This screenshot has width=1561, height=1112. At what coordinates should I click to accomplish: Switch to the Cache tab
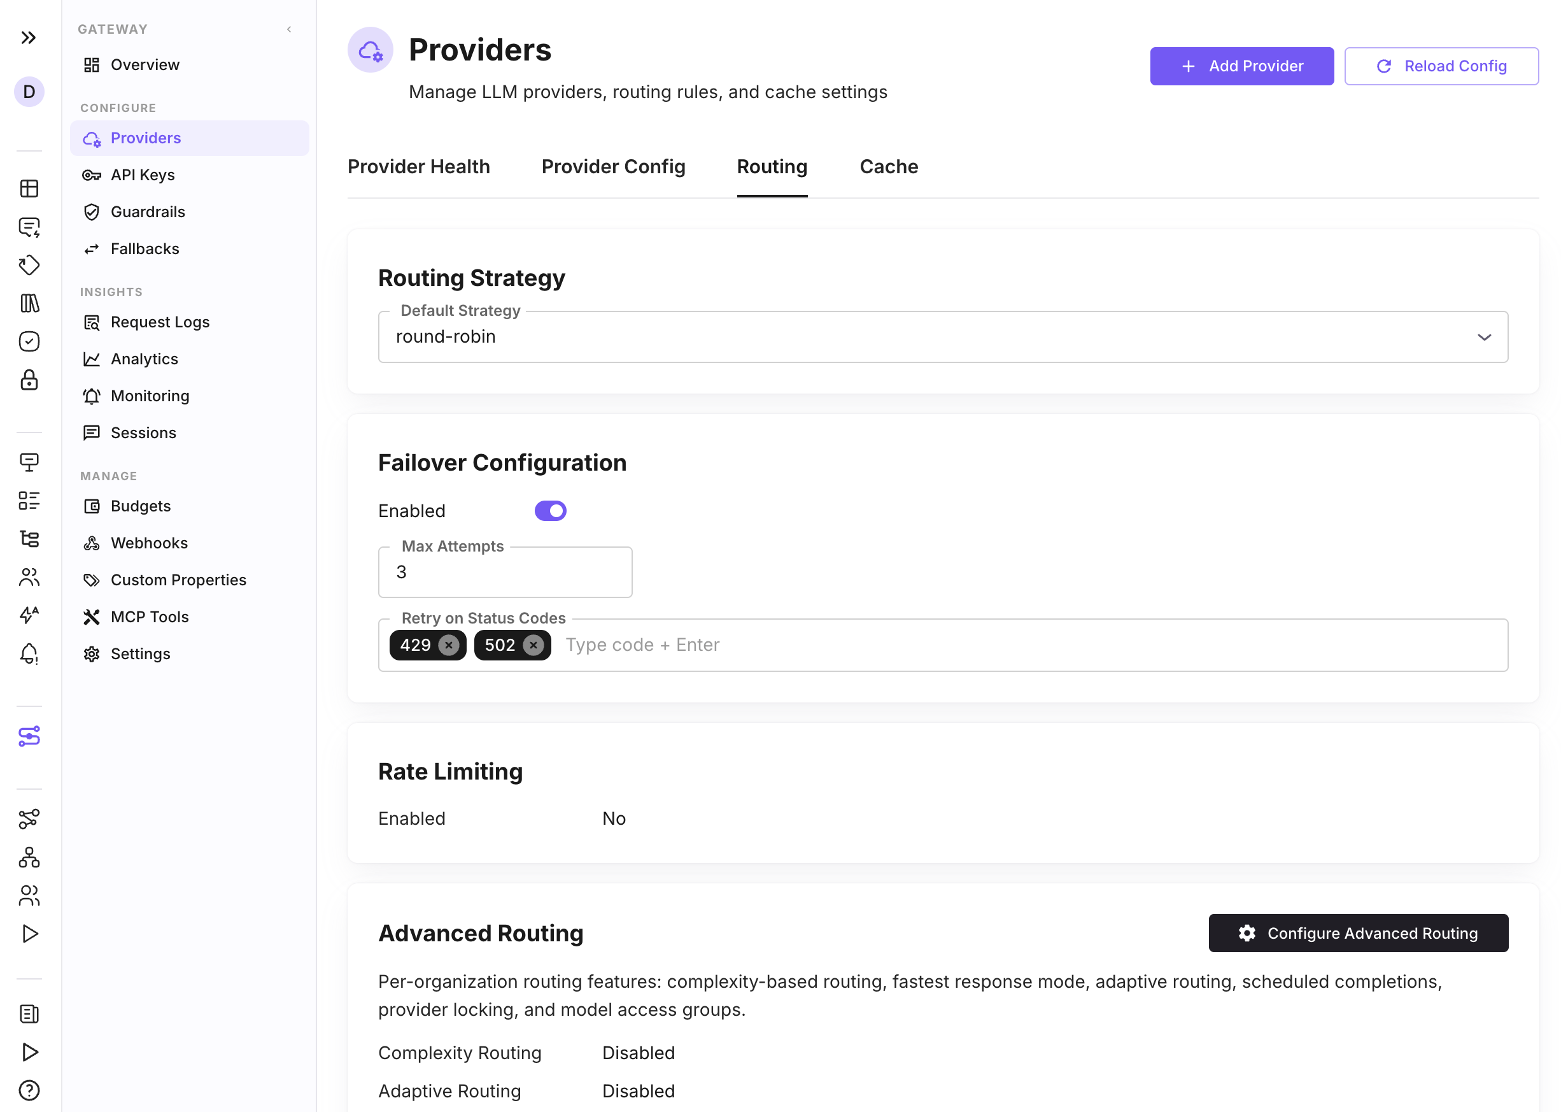[x=888, y=166]
